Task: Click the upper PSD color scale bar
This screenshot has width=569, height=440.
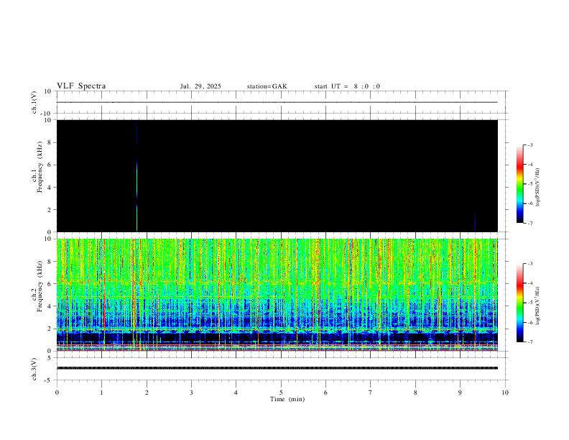Action: point(519,184)
